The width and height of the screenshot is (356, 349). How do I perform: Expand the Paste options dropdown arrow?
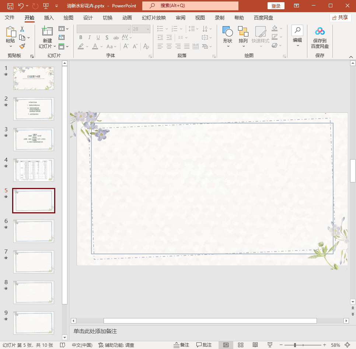(x=10, y=46)
